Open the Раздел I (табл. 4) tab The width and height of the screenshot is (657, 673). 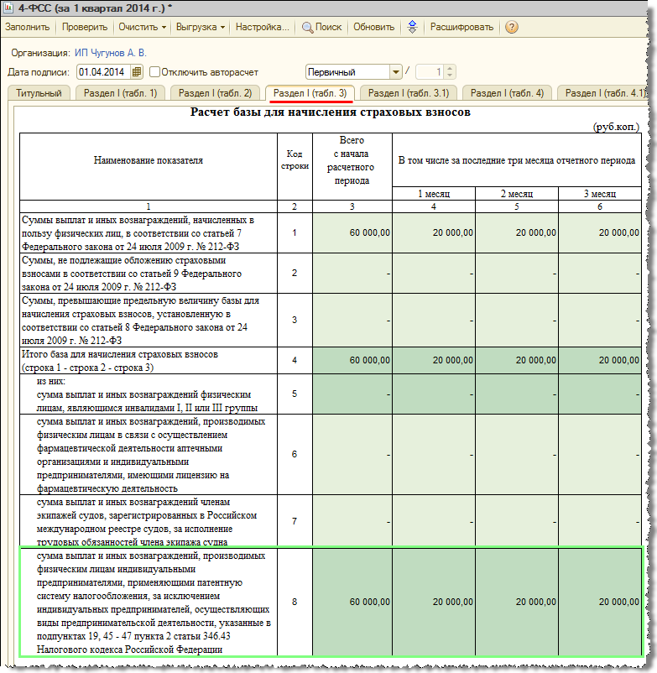pos(507,93)
